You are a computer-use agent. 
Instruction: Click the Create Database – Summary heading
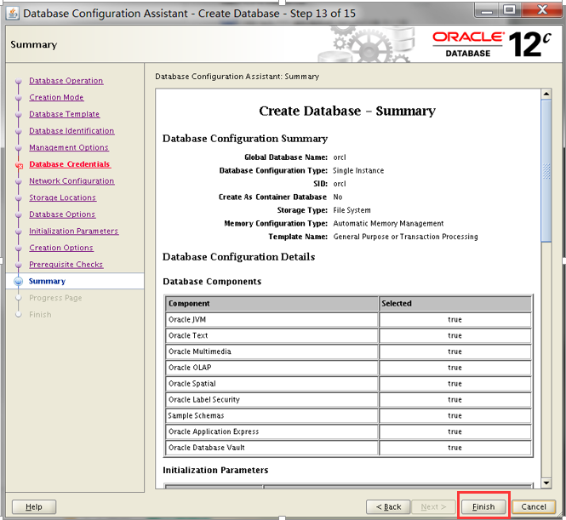point(347,111)
